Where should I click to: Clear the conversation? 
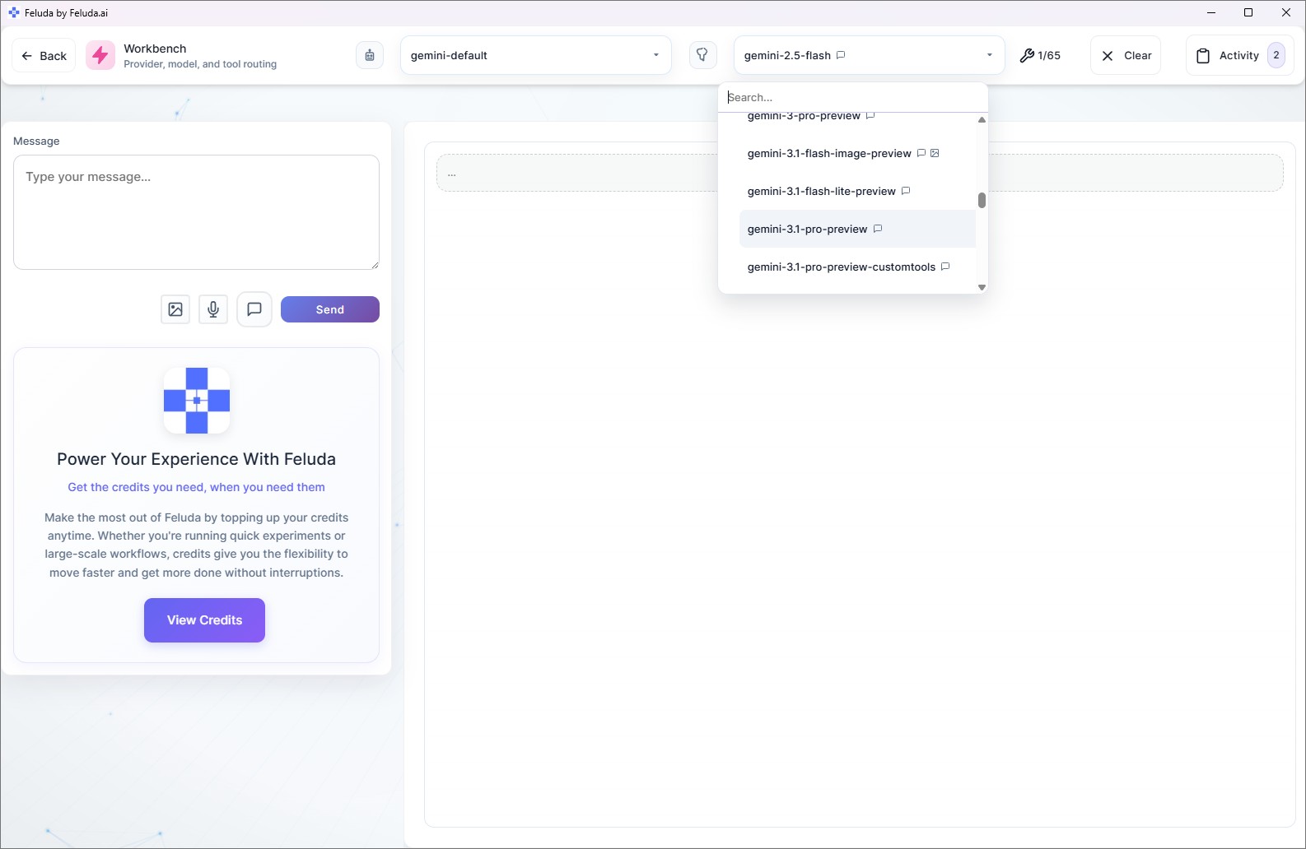click(1126, 55)
